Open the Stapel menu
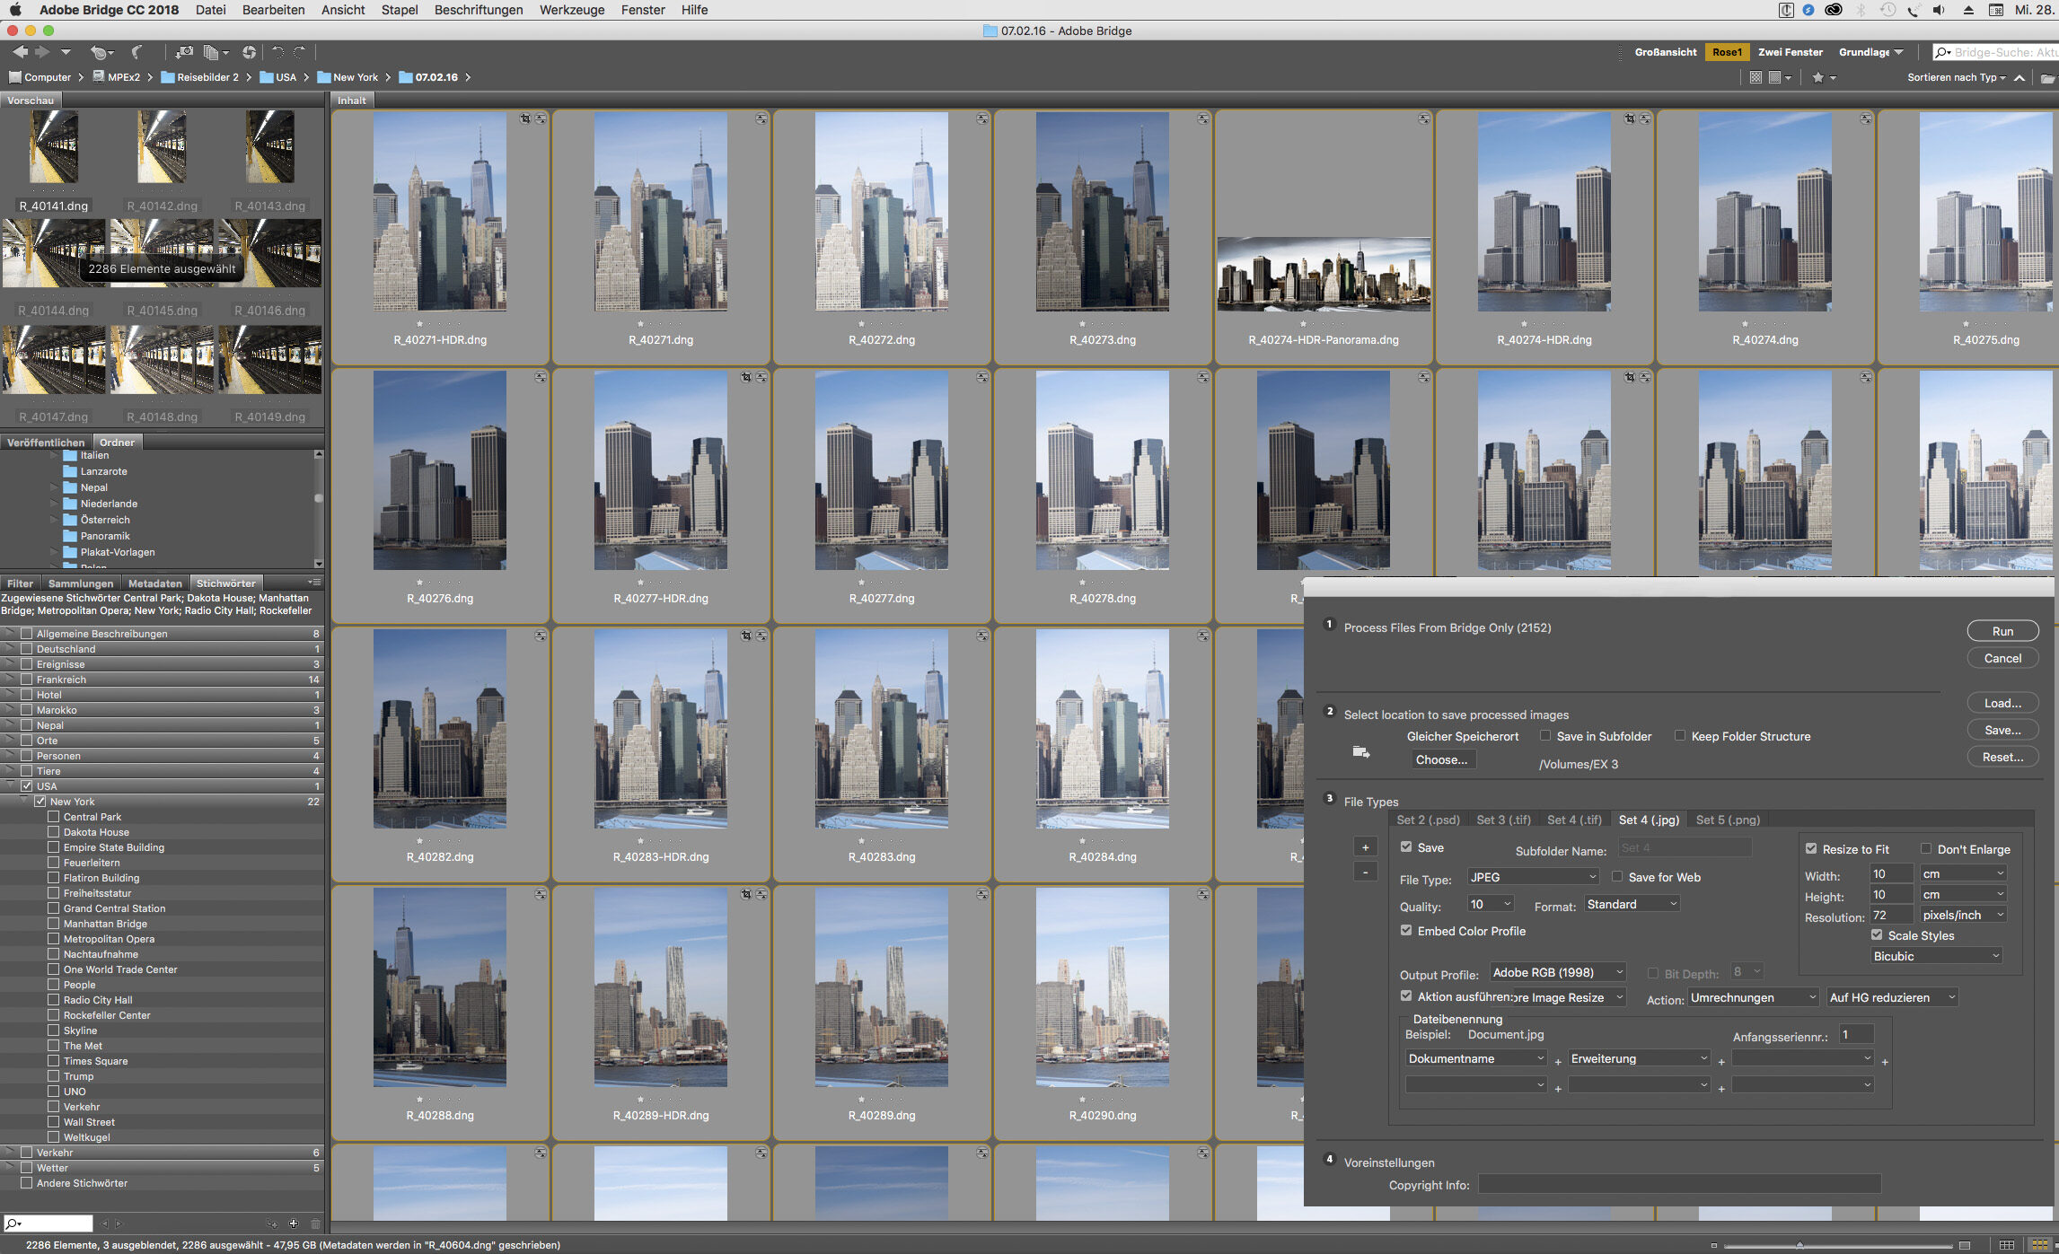Viewport: 2059px width, 1254px height. pyautogui.click(x=400, y=10)
